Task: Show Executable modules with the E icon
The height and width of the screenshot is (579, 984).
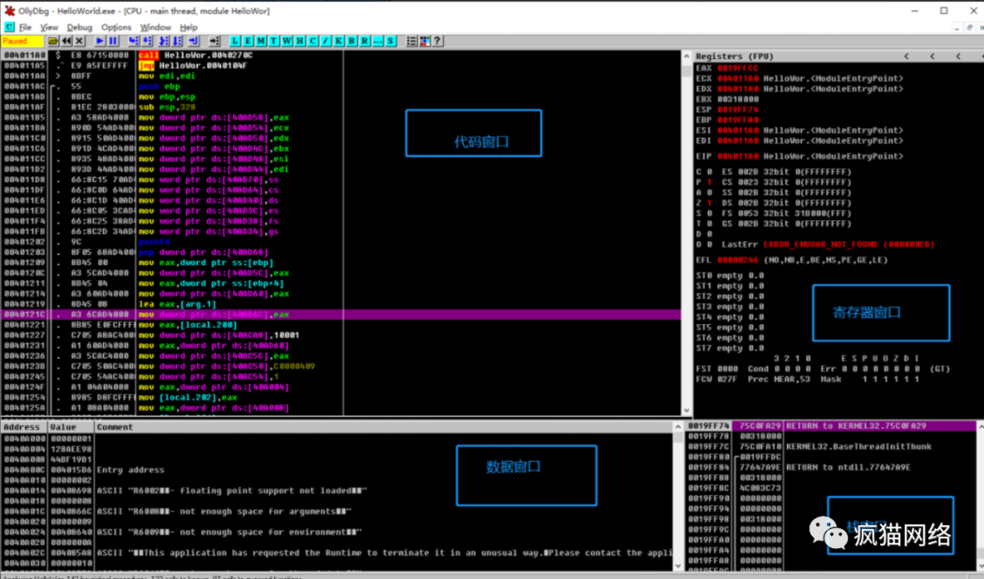Action: pos(248,41)
